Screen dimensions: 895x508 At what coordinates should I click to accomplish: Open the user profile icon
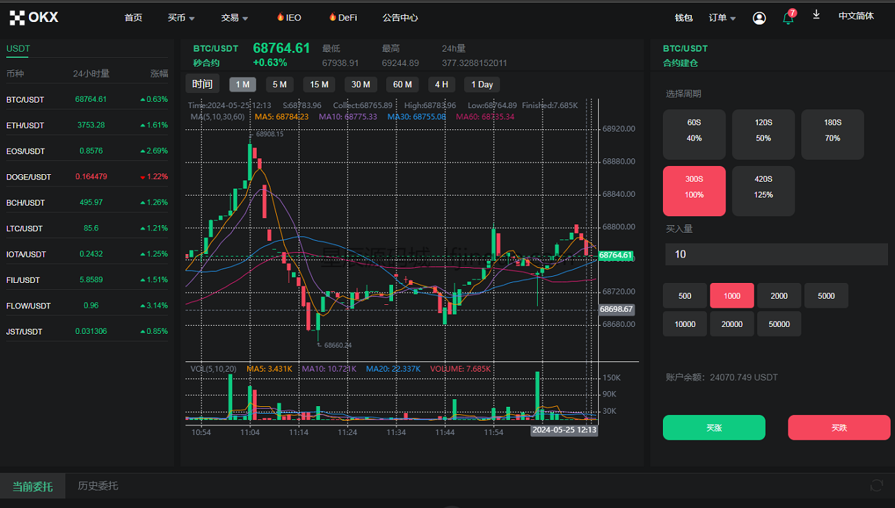tap(759, 18)
